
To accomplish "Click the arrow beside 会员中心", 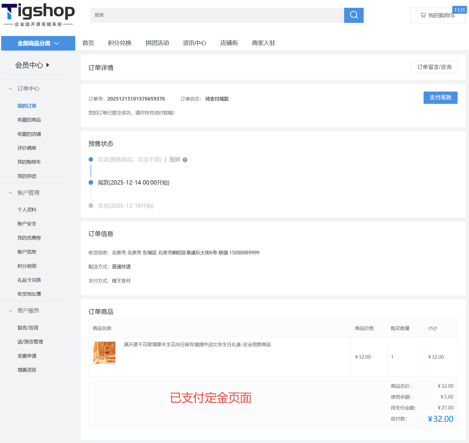I will pos(48,65).
